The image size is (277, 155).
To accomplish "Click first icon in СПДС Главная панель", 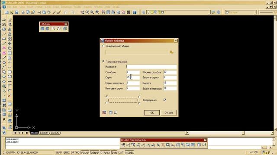I will pos(123,145).
